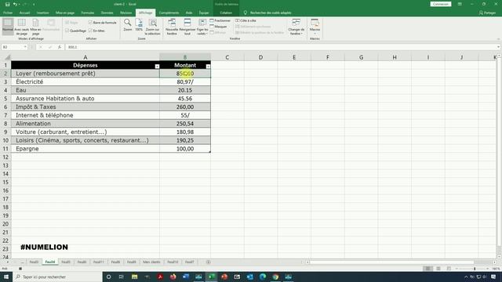Select row header 12

point(5,157)
